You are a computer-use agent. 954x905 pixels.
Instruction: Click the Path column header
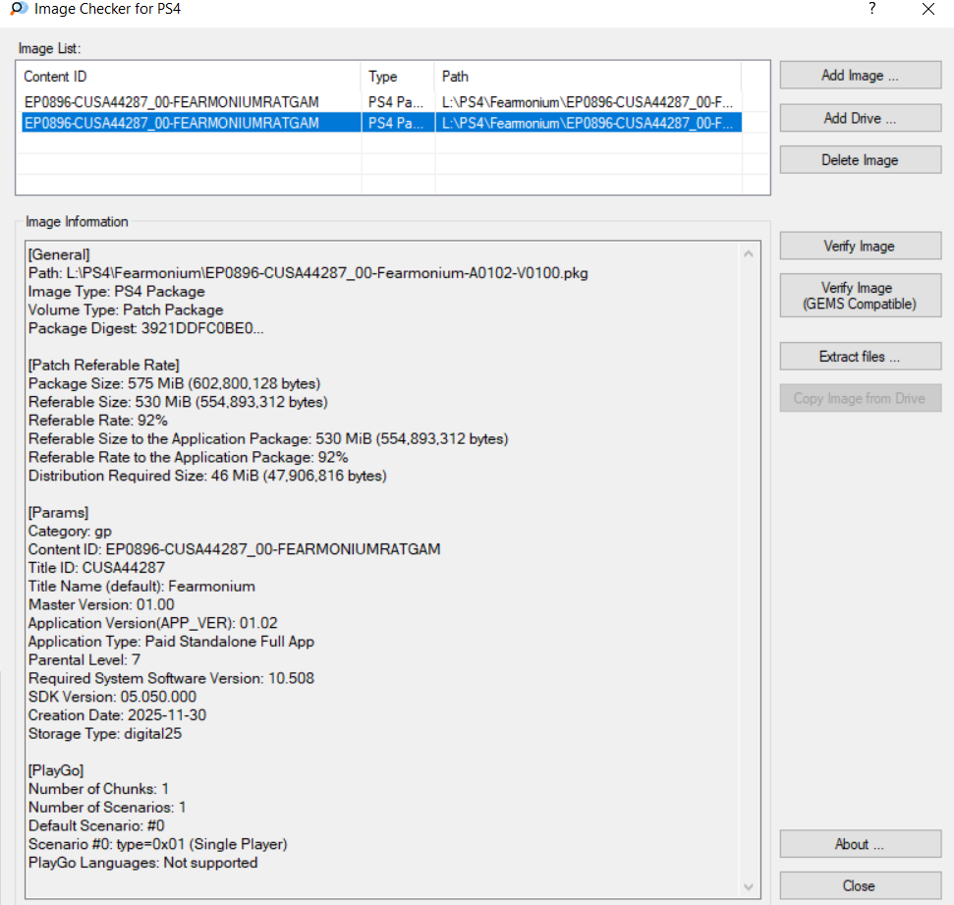[x=588, y=76]
